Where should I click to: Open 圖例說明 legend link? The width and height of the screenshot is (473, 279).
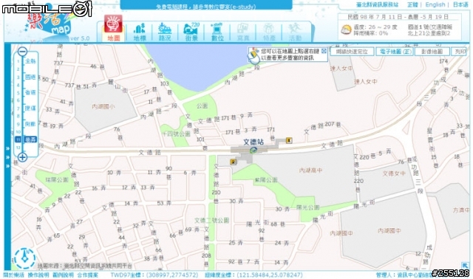point(63,275)
